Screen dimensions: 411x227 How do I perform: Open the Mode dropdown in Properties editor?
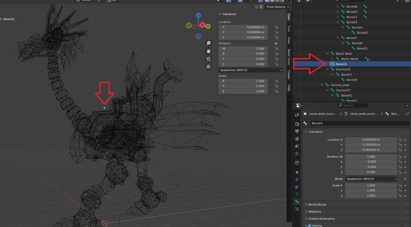371,179
